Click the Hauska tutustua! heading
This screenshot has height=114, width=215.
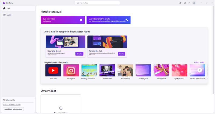tap(51, 12)
